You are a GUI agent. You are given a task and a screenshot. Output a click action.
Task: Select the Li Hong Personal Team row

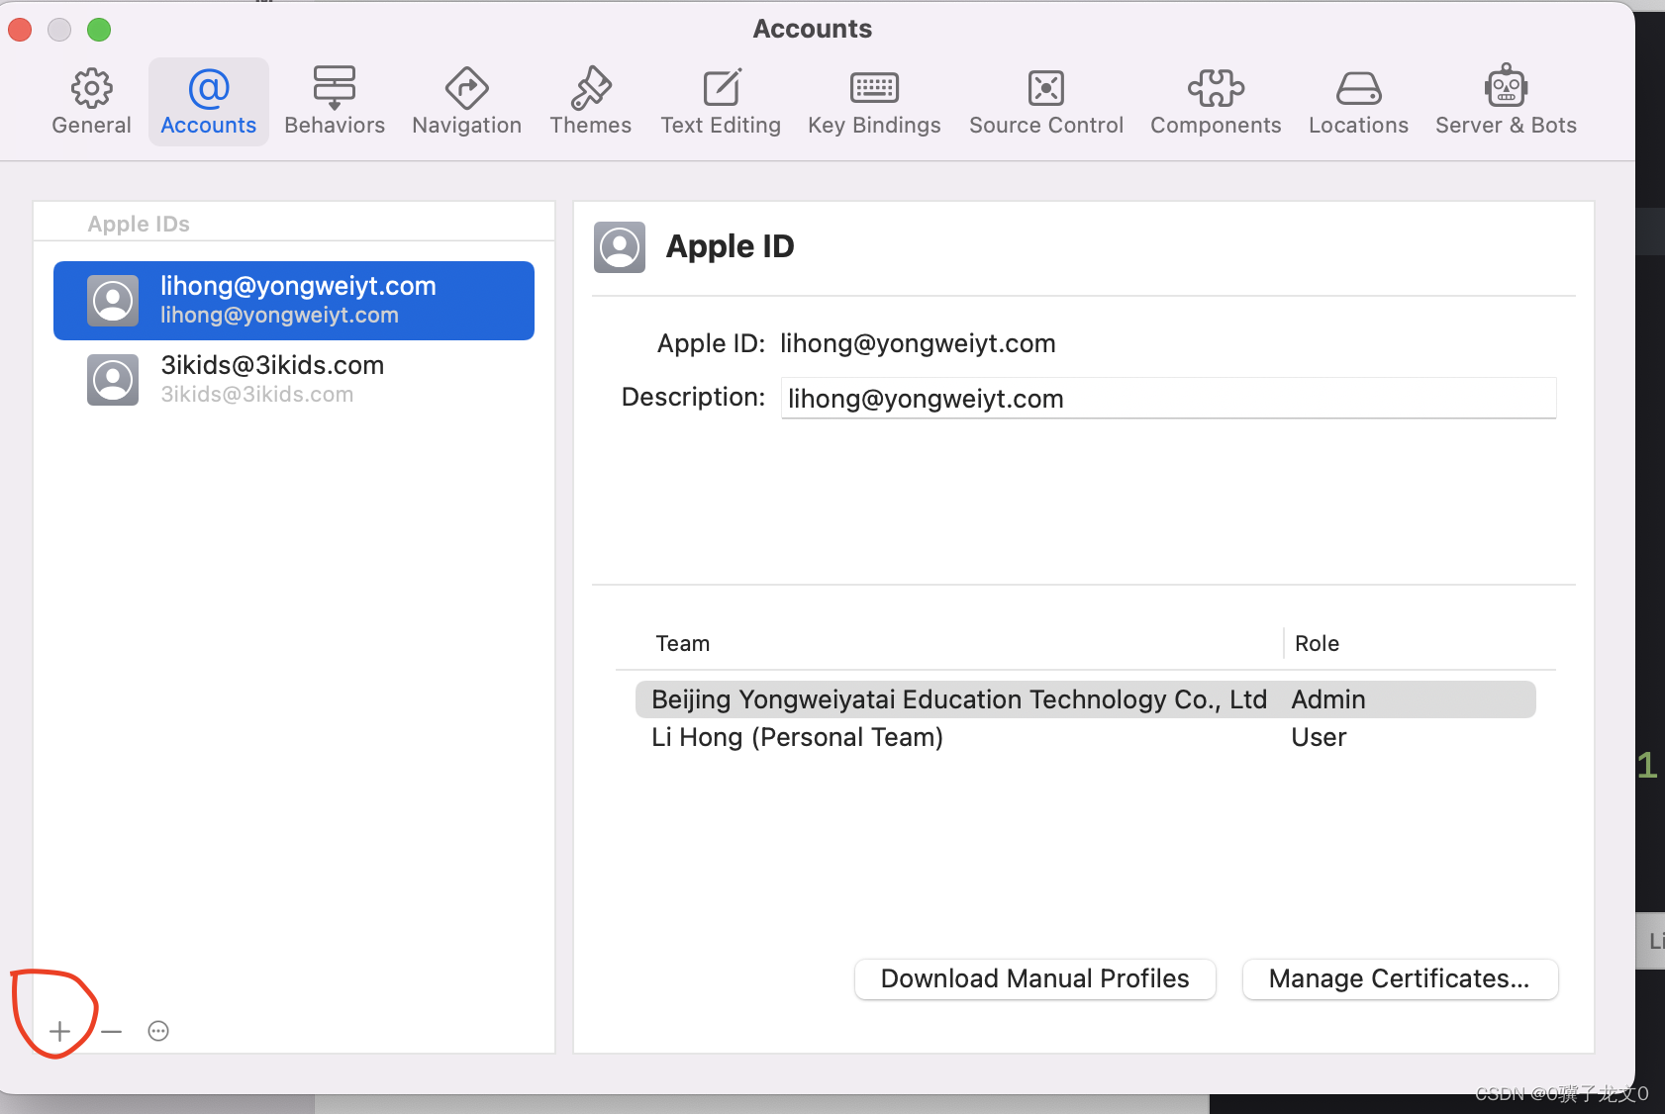(x=797, y=737)
